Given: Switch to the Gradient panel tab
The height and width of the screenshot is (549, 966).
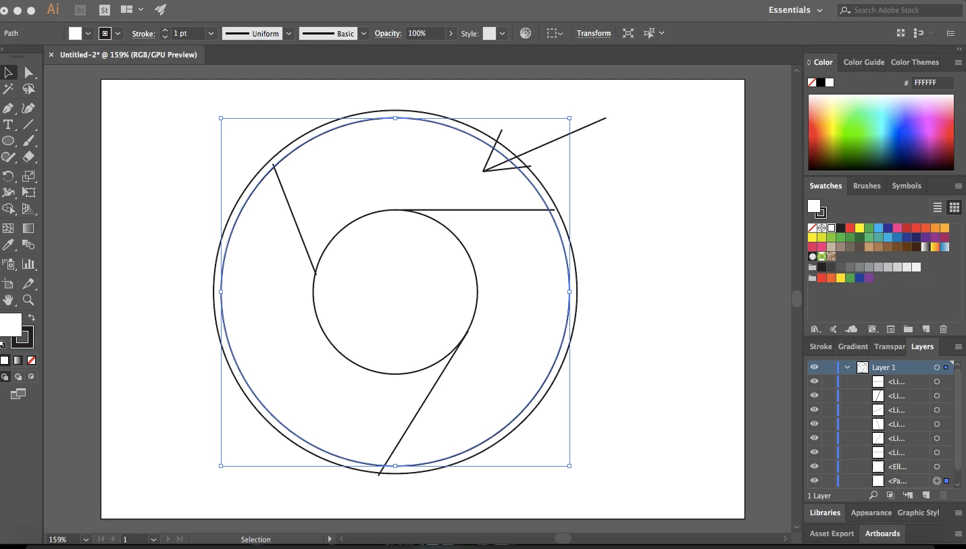Looking at the screenshot, I should pos(853,346).
